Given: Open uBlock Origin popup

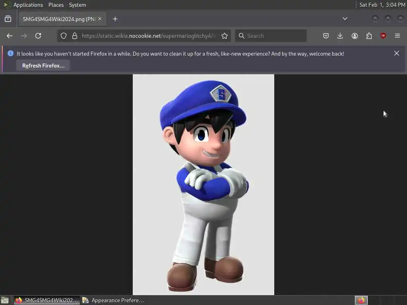Looking at the screenshot, I should (x=383, y=36).
